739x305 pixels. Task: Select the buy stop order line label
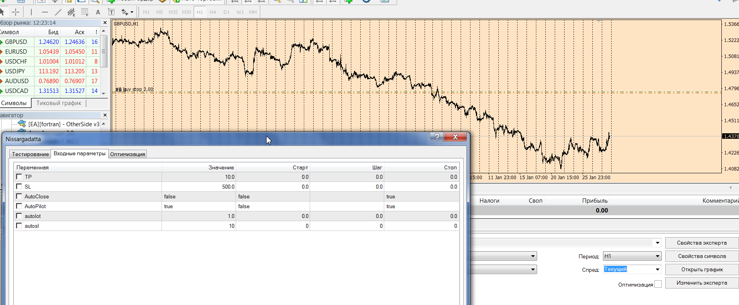[134, 89]
